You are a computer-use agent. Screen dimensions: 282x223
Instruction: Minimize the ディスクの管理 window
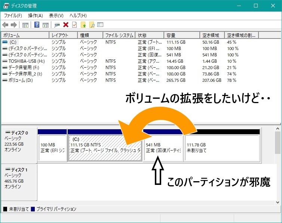coord(239,6)
